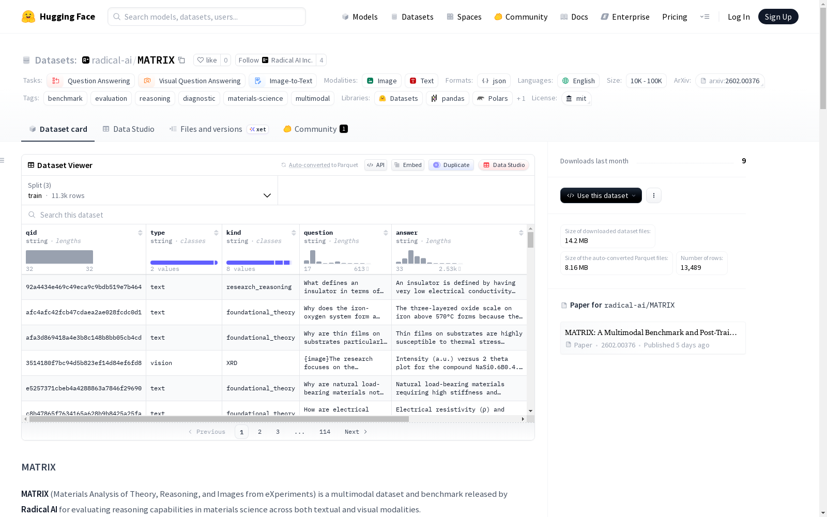Filter by English language

click(578, 81)
